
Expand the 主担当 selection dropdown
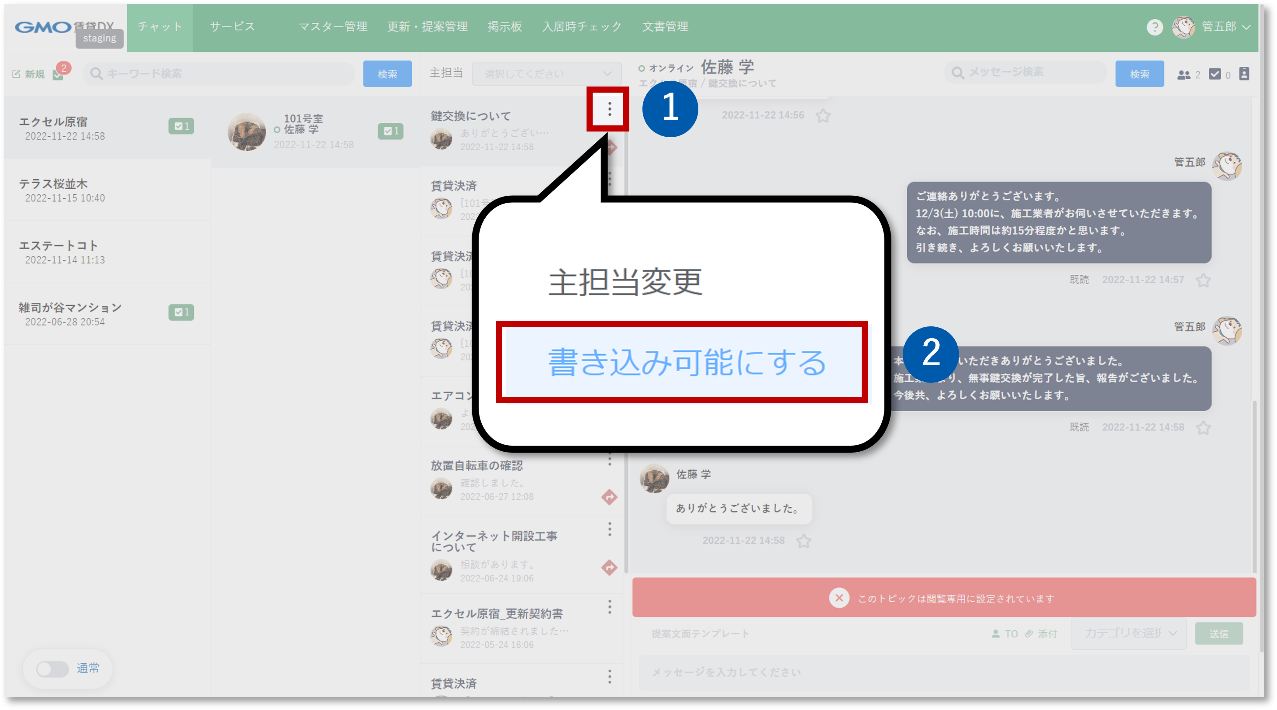tap(546, 73)
